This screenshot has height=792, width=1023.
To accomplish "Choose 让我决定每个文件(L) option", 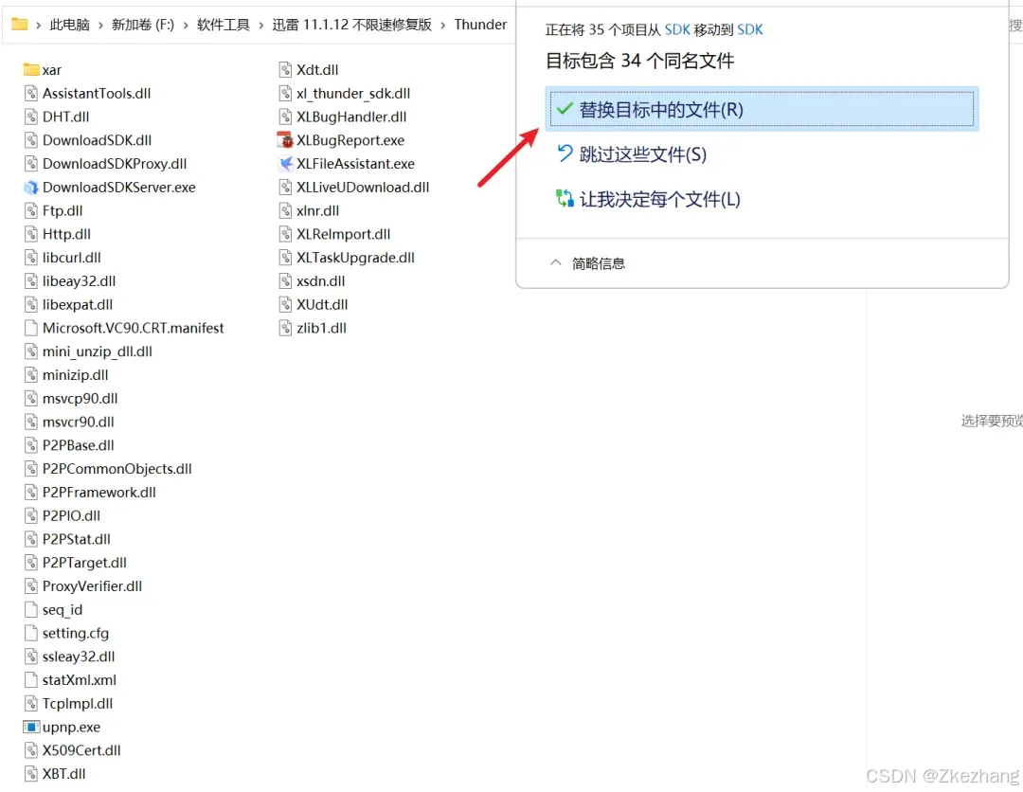I will click(649, 199).
